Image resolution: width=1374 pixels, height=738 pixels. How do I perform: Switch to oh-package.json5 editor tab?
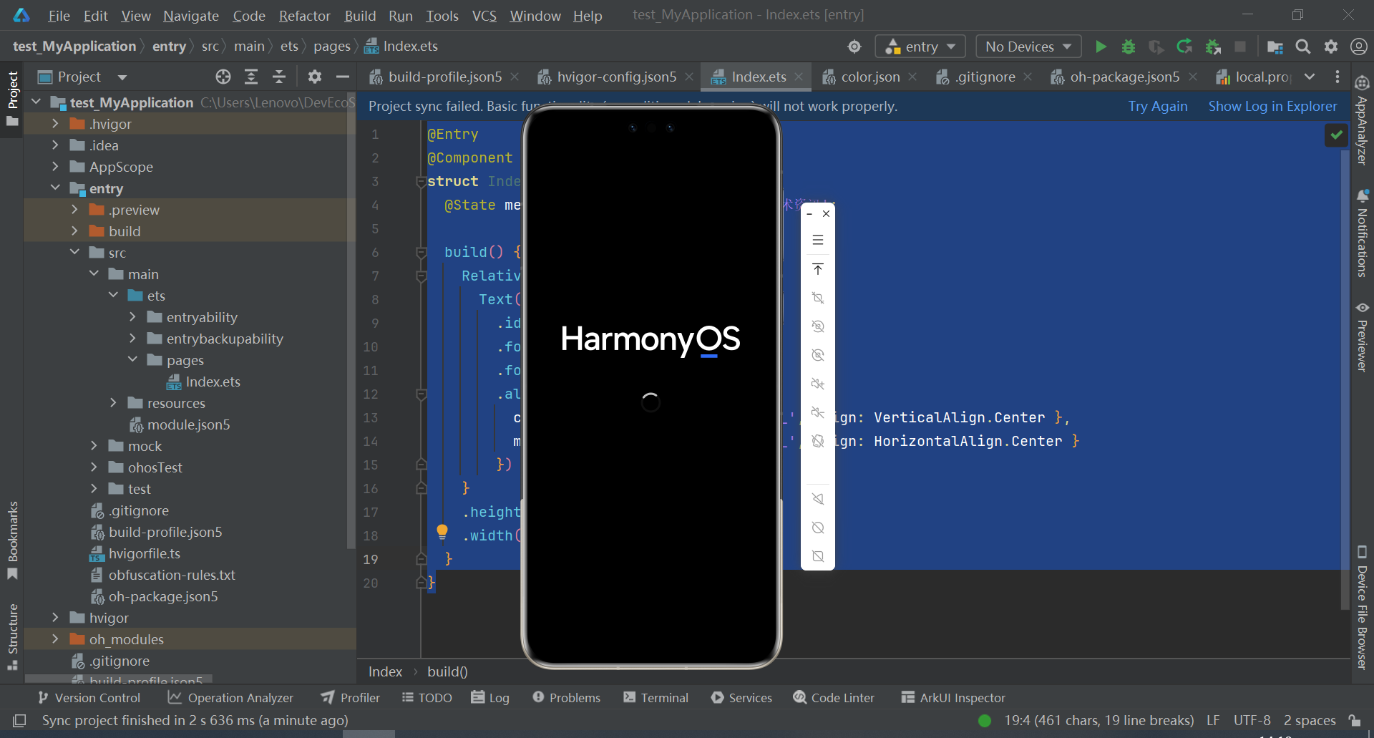coord(1124,77)
